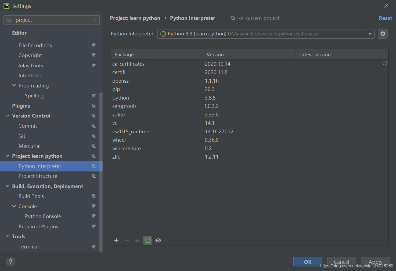Click the Latest version column header
Image resolution: width=396 pixels, height=271 pixels.
click(x=342, y=54)
